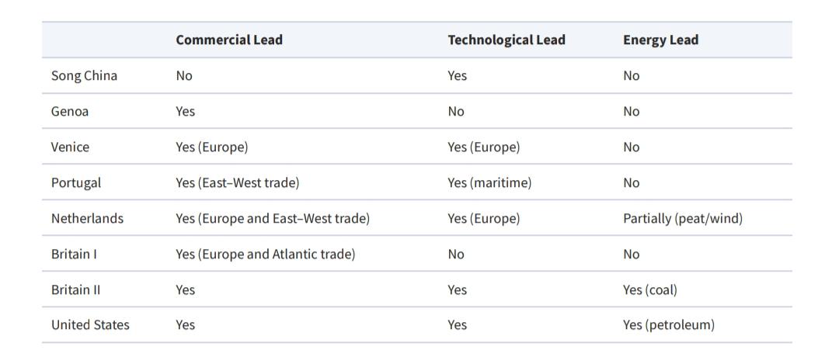The width and height of the screenshot is (839, 364).
Task: Select the Portugal row label
Action: (x=76, y=182)
